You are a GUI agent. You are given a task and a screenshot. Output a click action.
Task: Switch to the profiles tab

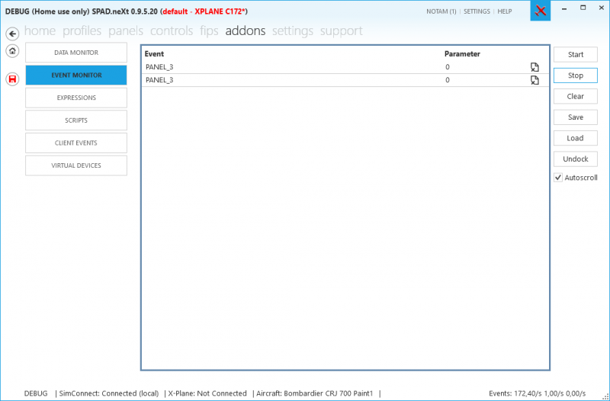[82, 30]
